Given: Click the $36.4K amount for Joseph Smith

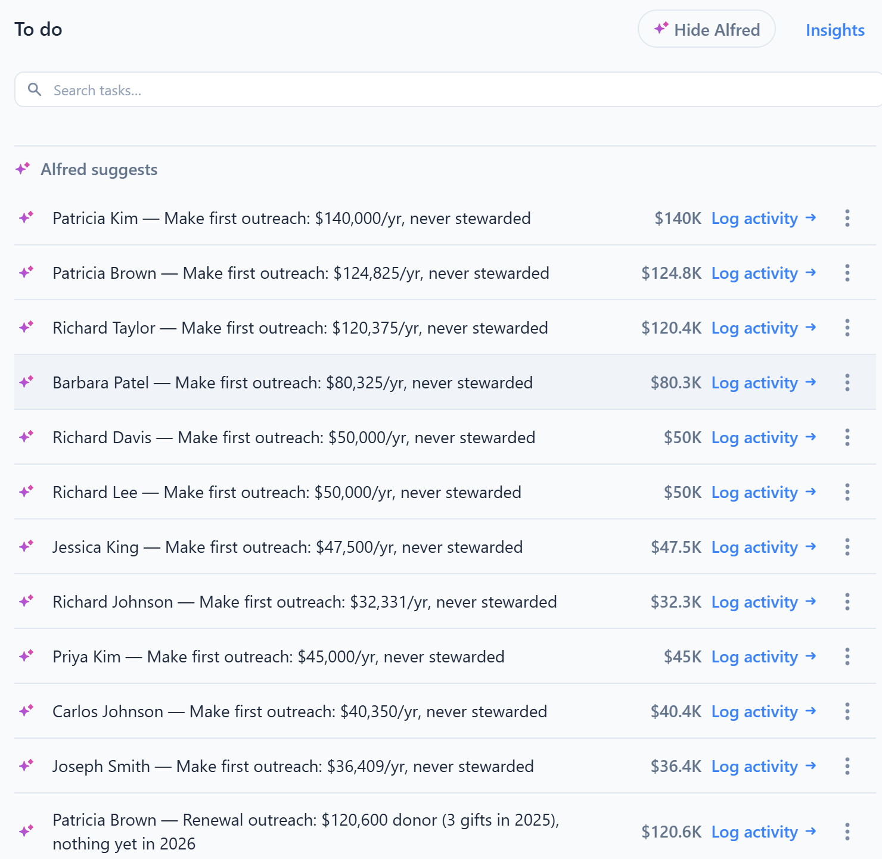Looking at the screenshot, I should click(x=676, y=766).
